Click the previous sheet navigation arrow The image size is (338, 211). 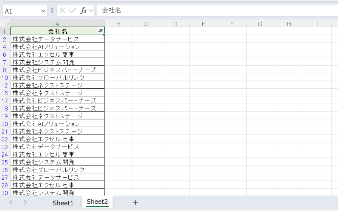click(11, 202)
